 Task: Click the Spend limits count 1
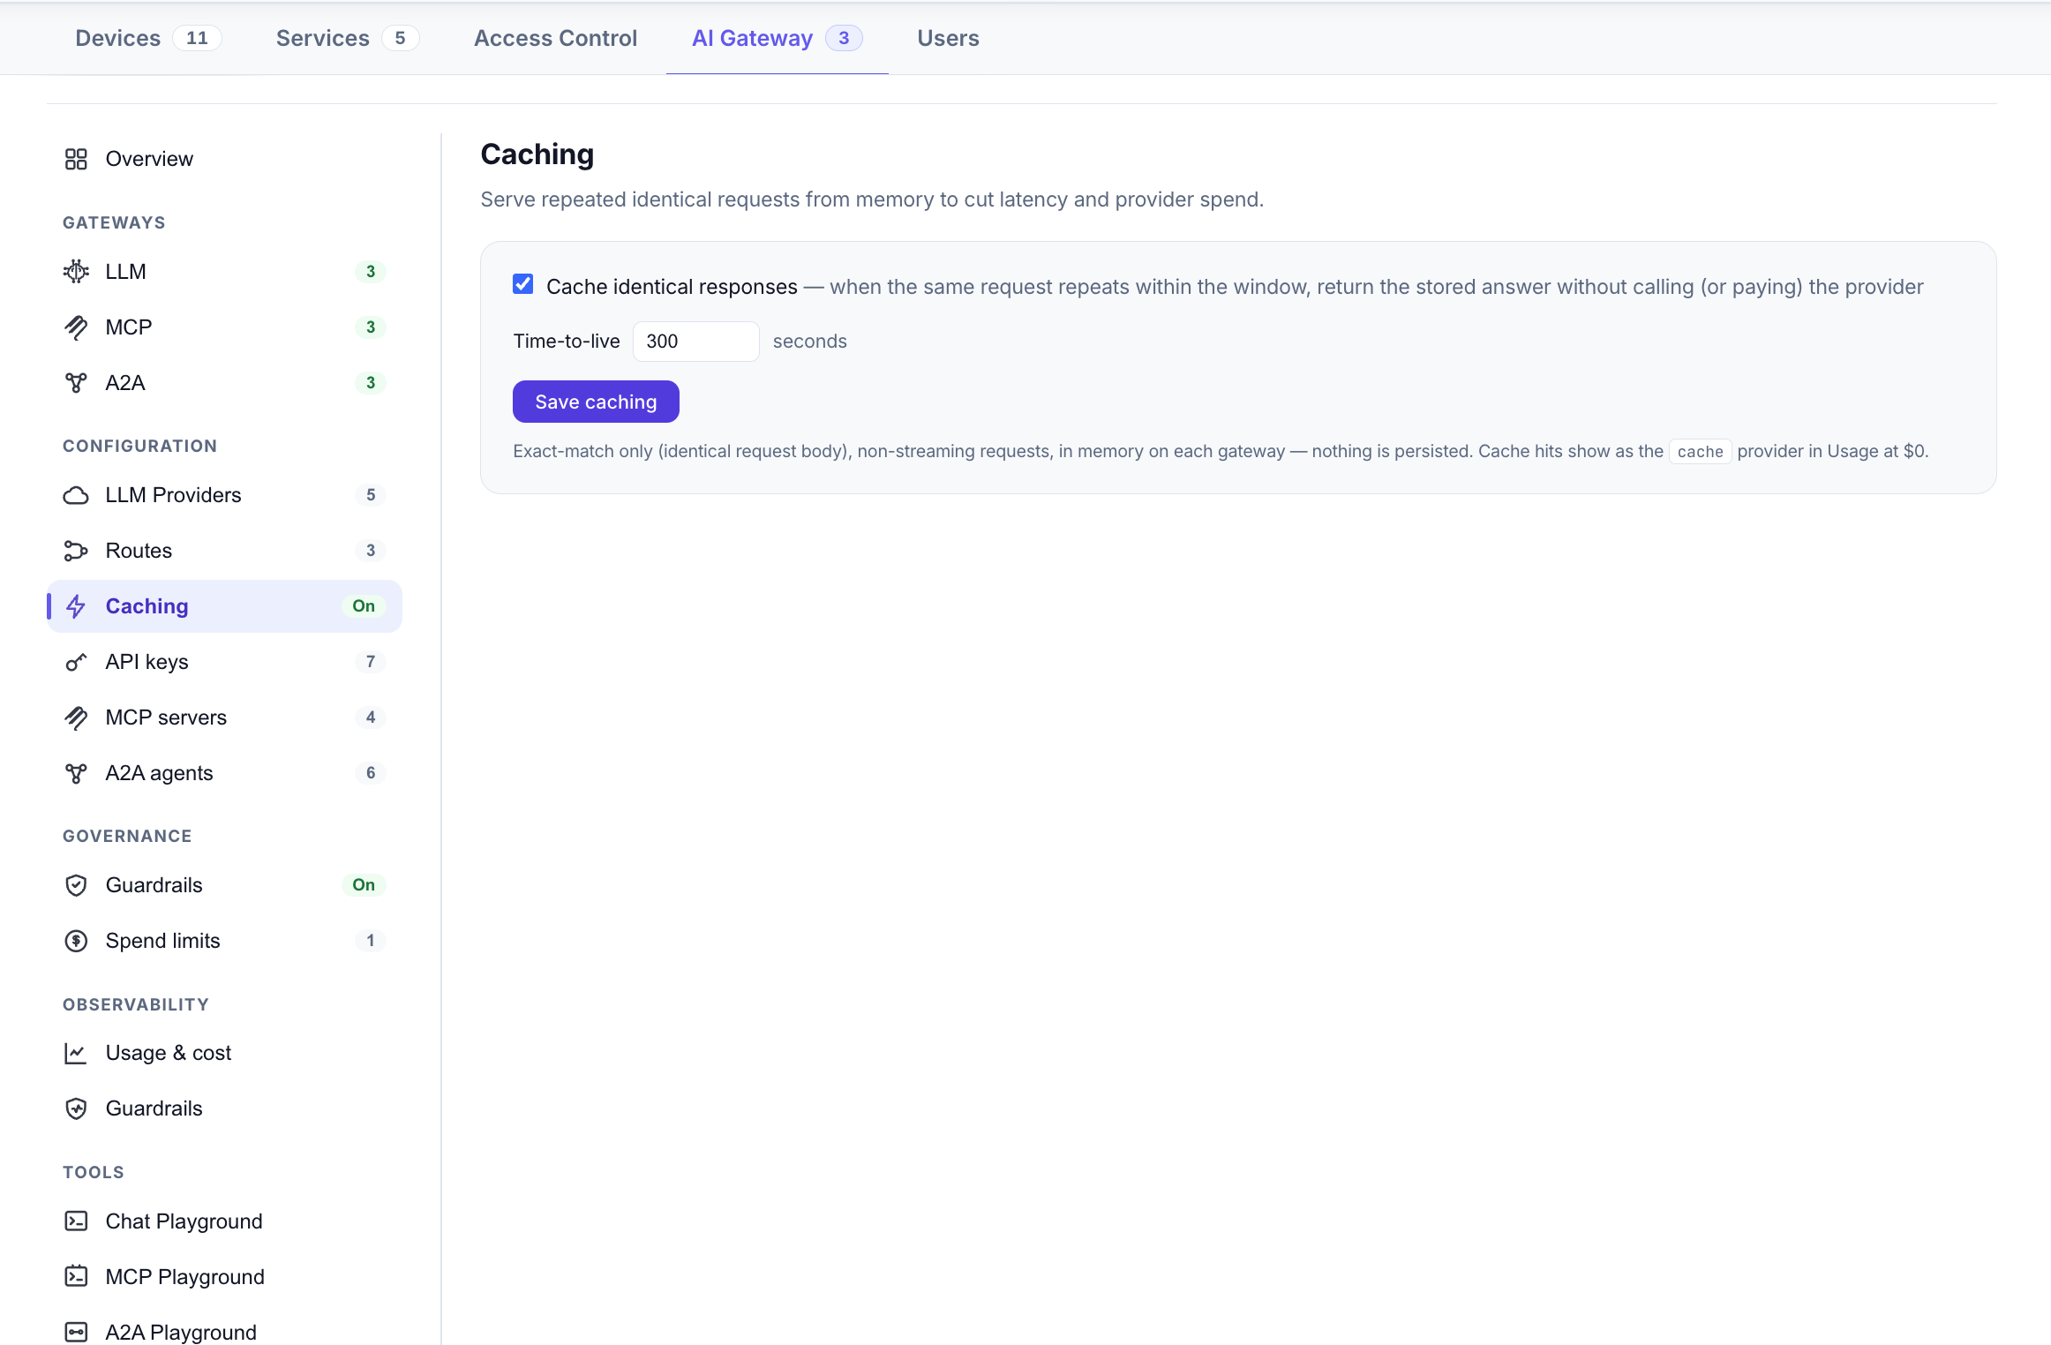[371, 941]
